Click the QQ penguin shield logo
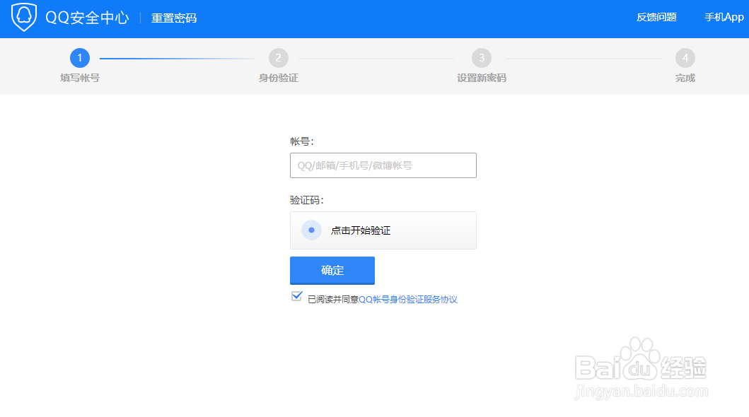This screenshot has height=417, width=749. 24,17
